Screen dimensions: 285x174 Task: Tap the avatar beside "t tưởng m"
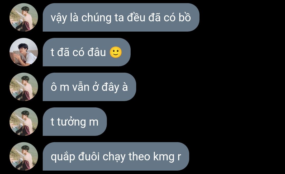click(x=24, y=122)
